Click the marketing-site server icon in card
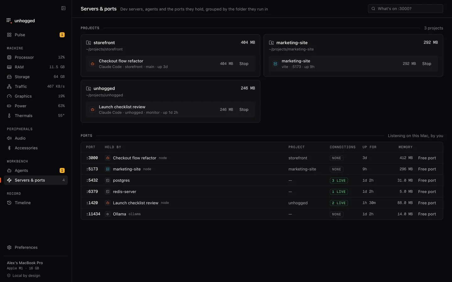Screen dimensions: 452x282 point(275,64)
